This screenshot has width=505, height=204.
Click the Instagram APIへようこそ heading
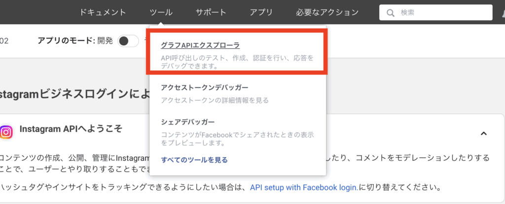coord(71,130)
